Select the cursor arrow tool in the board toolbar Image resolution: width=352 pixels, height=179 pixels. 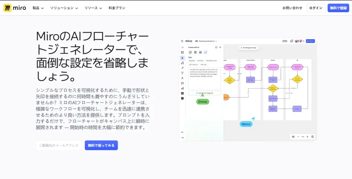tap(182, 58)
